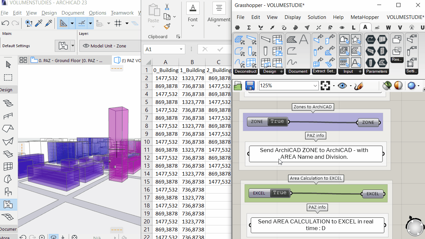The image size is (425, 239).
Task: Choose the Morph tool in ArchiCAD toolbox
Action: (8, 179)
